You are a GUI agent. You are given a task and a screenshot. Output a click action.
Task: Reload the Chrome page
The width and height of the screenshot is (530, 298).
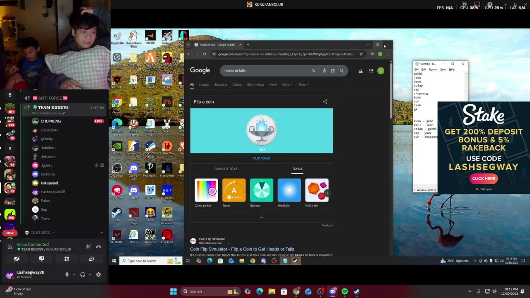[205, 54]
